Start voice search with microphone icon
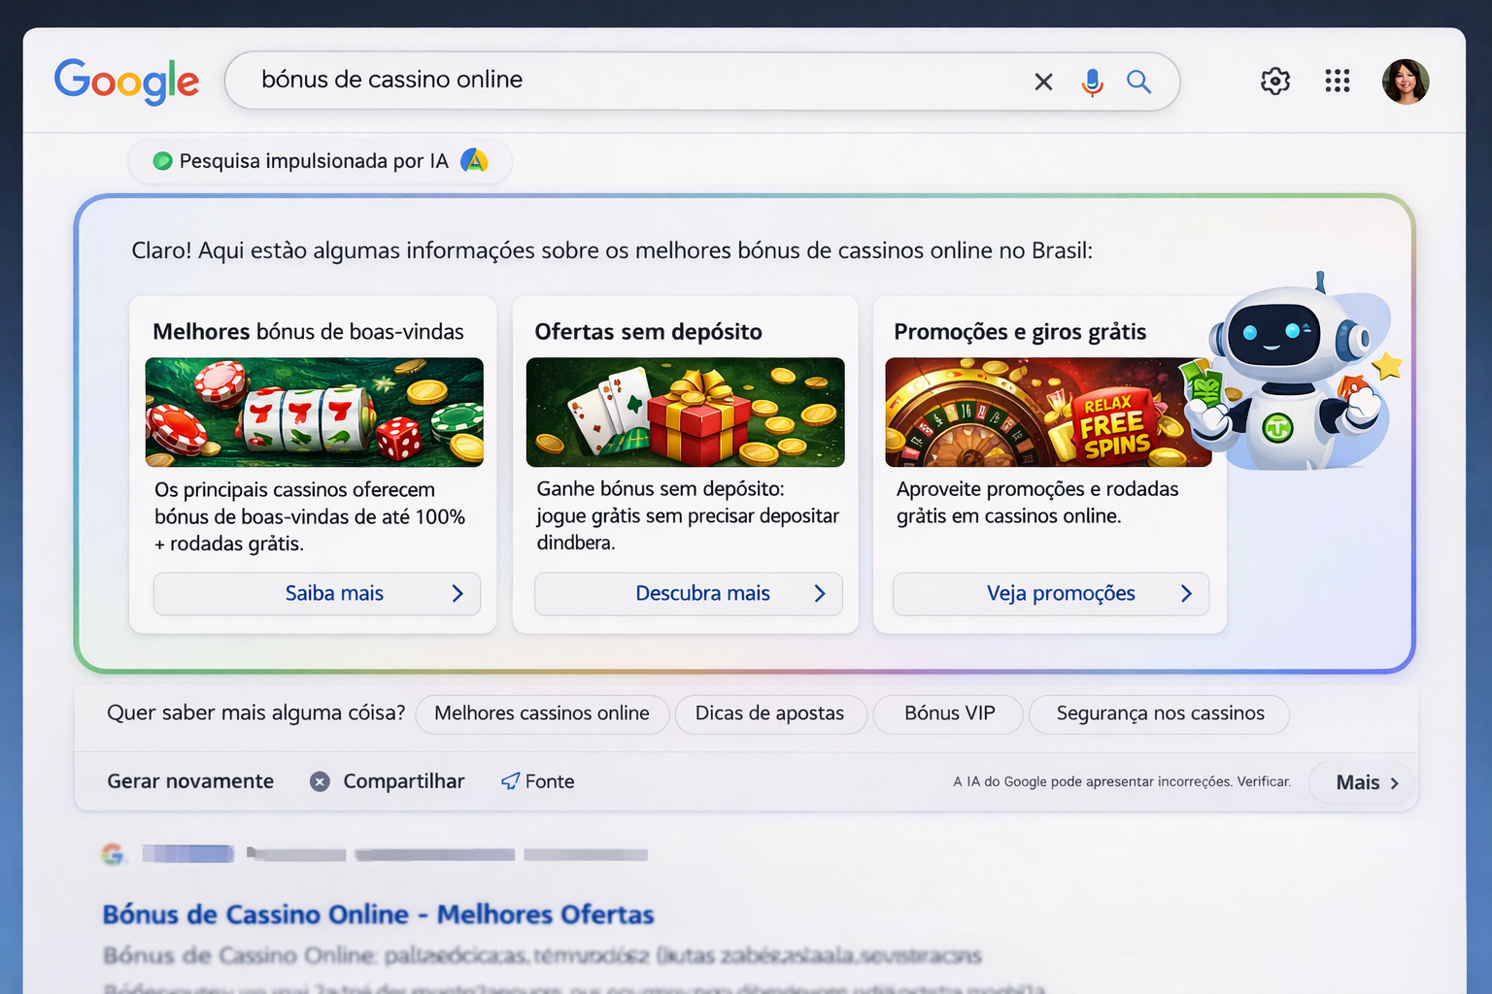Viewport: 1492px width, 994px height. (x=1092, y=83)
